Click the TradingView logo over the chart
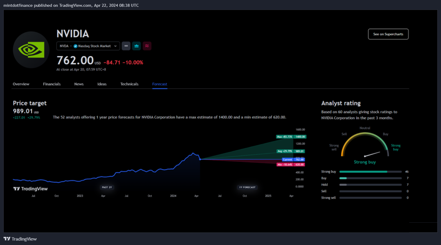Image resolution: width=441 pixels, height=245 pixels. click(x=30, y=189)
